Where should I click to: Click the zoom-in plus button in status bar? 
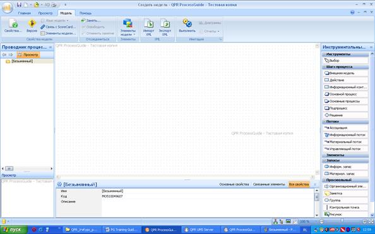point(365,221)
